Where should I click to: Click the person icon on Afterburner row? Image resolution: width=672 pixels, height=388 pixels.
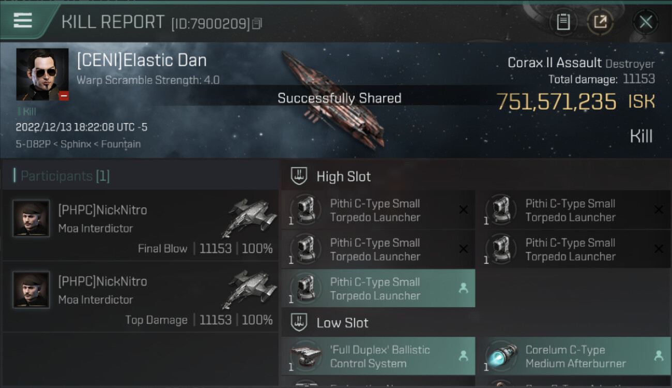pos(658,356)
